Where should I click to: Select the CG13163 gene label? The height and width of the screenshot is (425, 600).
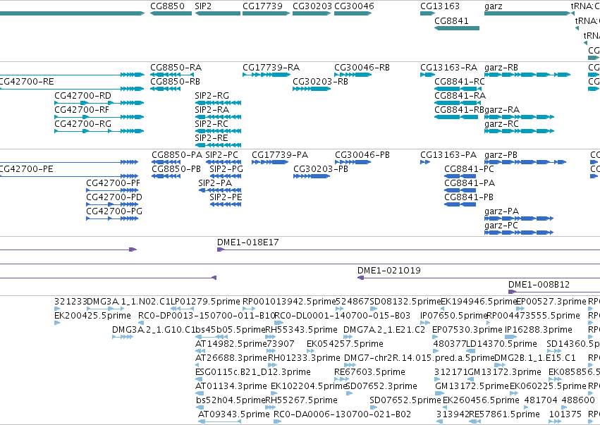pos(440,6)
